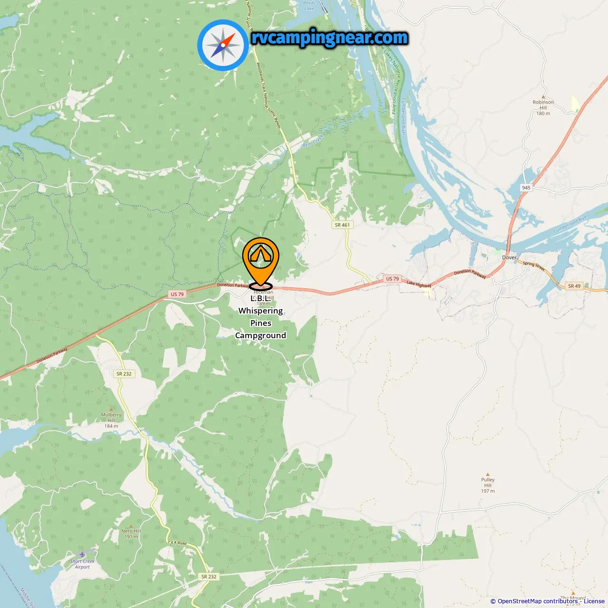The image size is (608, 608).
Task: Click the Dover town label
Action: click(x=509, y=257)
